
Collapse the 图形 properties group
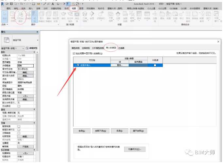tap(34, 52)
